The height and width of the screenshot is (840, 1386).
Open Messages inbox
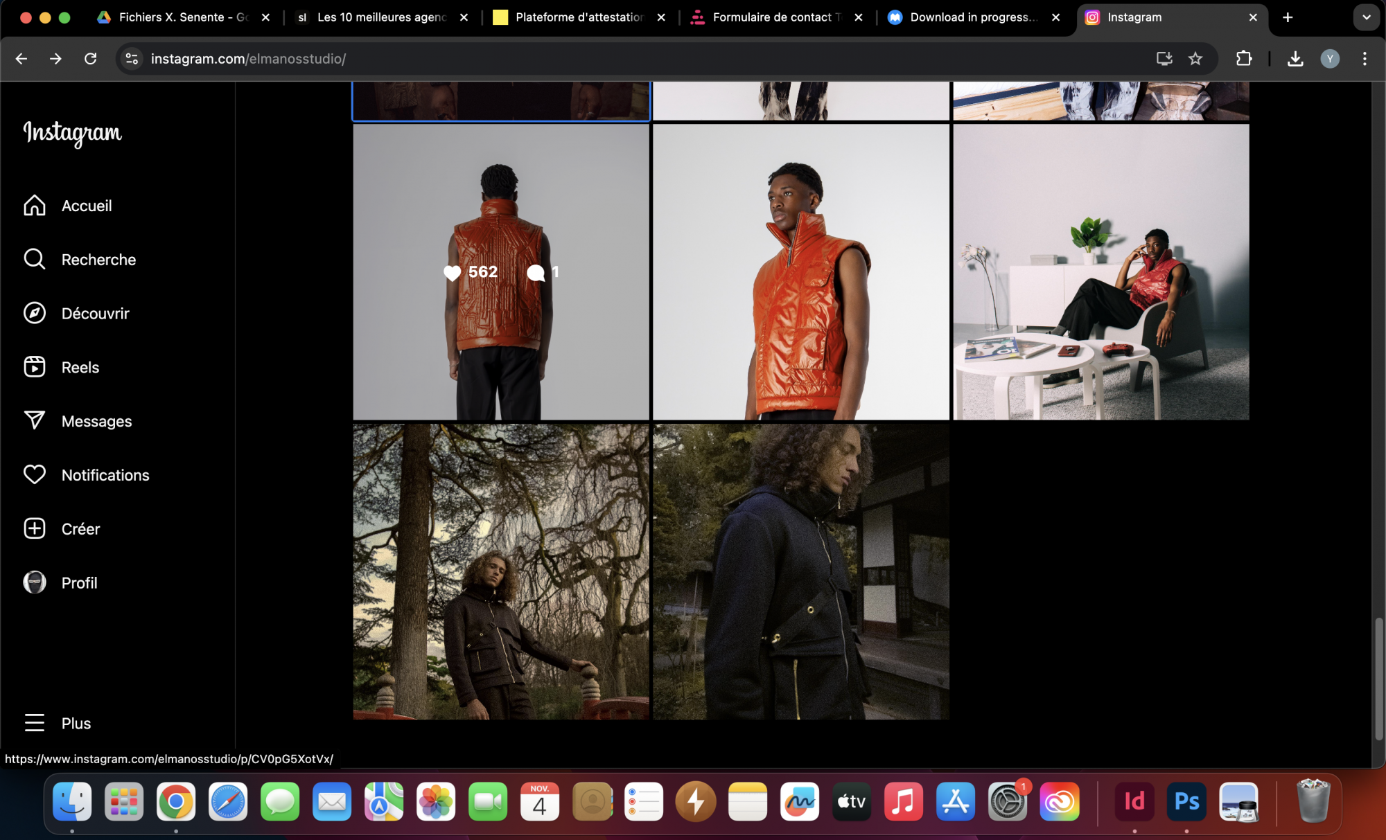click(96, 421)
